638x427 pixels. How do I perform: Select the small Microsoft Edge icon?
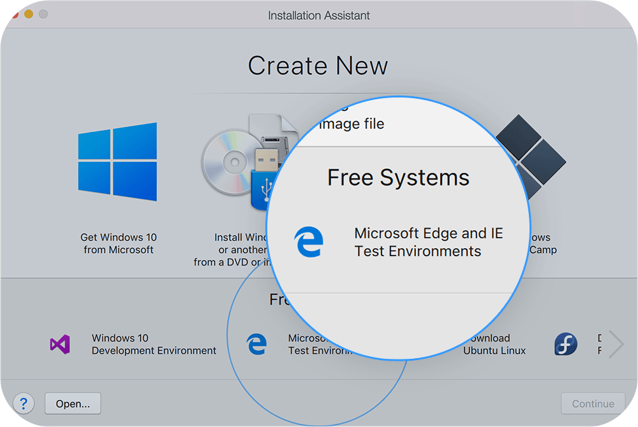tap(256, 344)
